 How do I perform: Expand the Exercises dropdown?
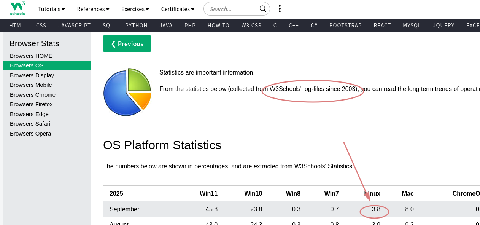(x=135, y=9)
